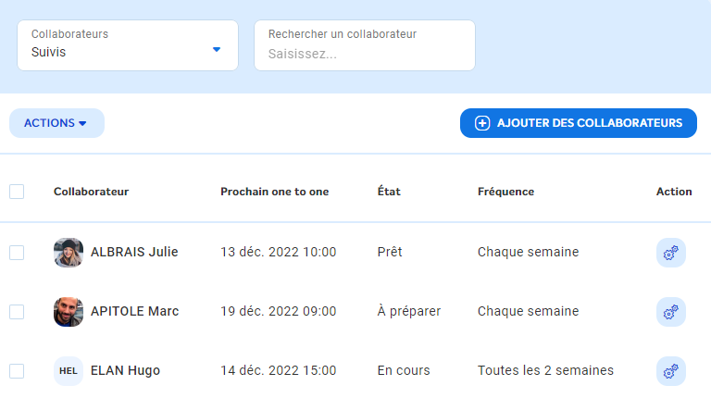
Task: Click the Collaborateurs filter dropdown arrow
Action: tap(217, 50)
